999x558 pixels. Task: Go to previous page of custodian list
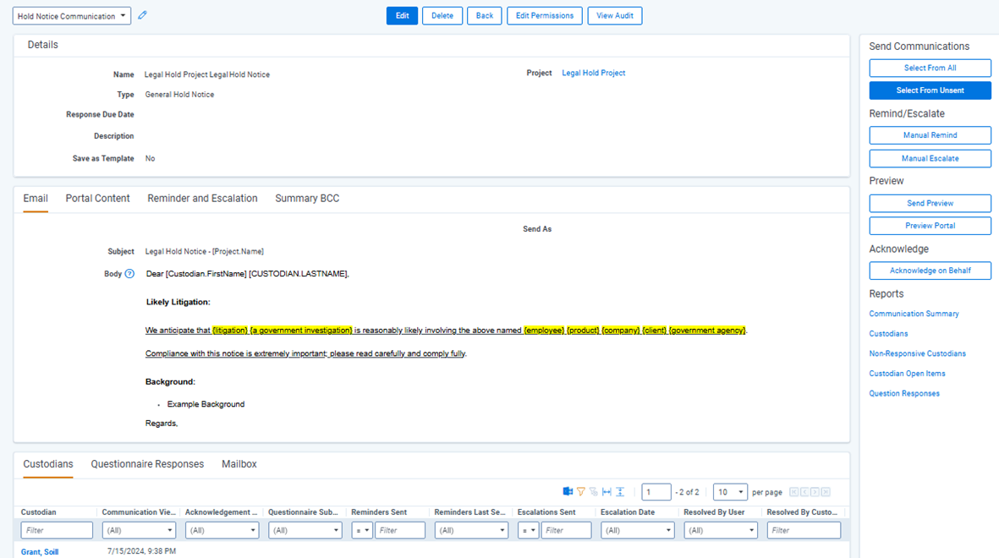pyautogui.click(x=804, y=492)
